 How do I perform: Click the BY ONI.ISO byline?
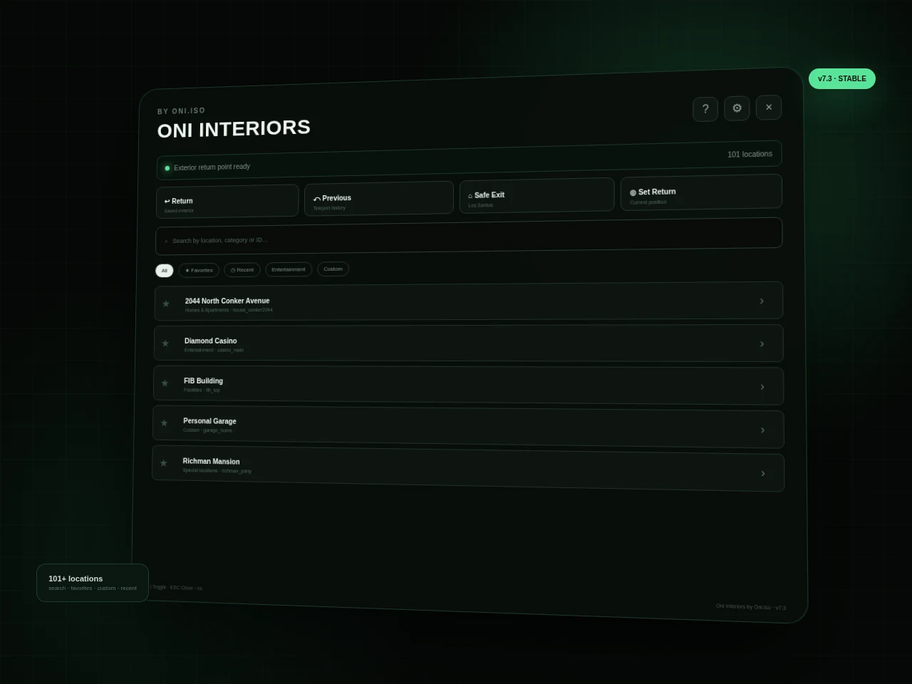point(181,111)
